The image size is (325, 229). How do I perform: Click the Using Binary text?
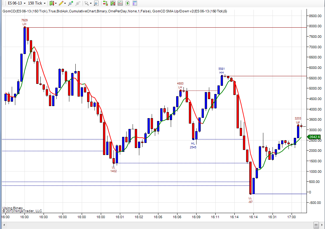13,208
